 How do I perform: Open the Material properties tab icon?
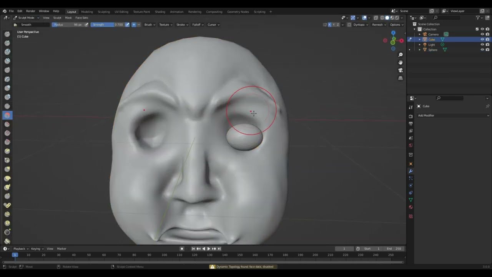(411, 207)
